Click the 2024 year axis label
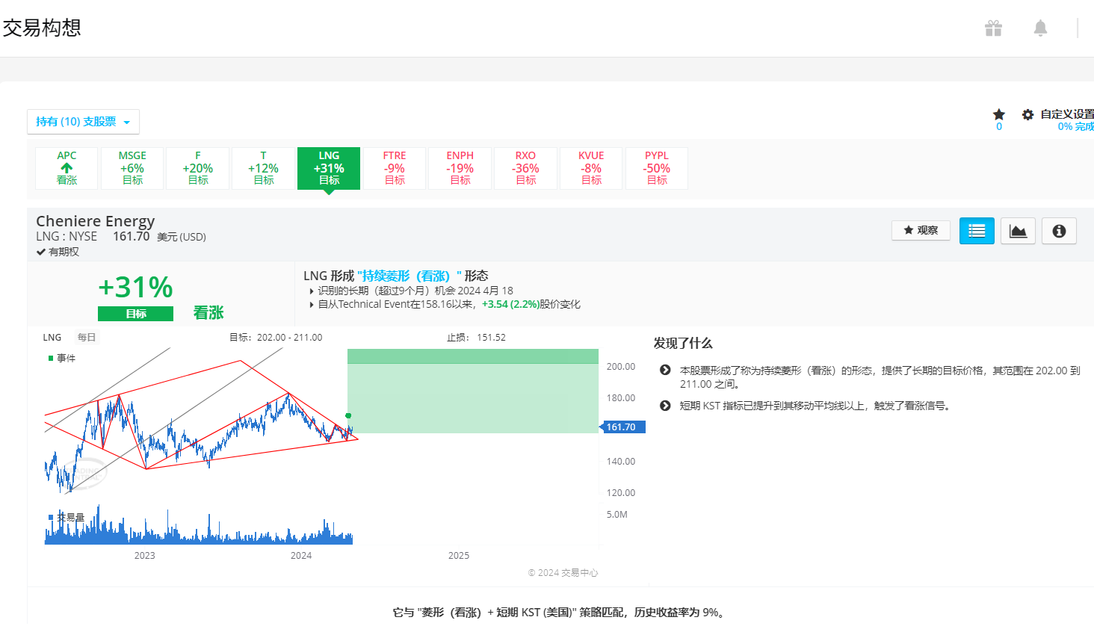 pyautogui.click(x=301, y=556)
